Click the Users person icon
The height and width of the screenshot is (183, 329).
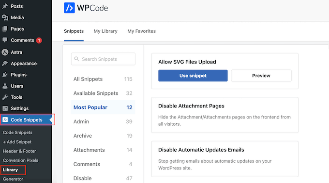tap(5, 86)
